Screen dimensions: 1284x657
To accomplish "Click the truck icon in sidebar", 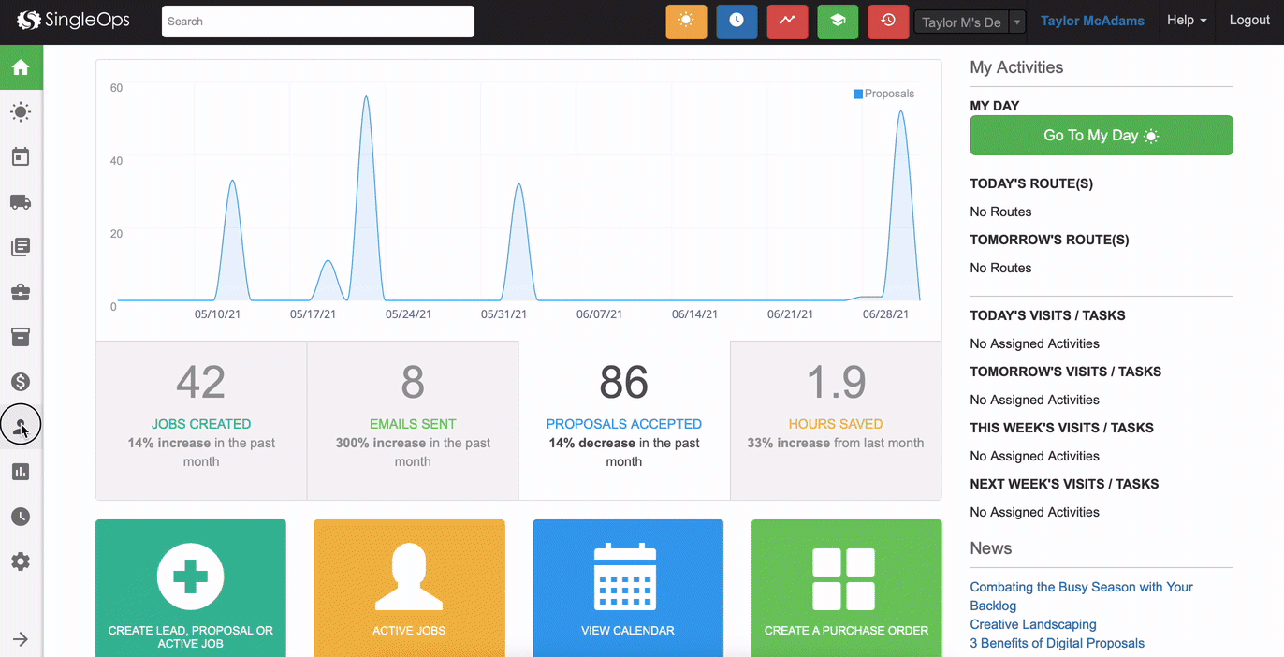I will pos(21,202).
